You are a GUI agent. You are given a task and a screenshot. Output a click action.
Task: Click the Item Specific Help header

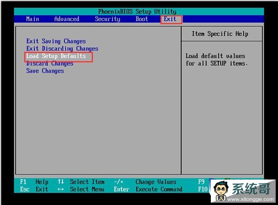[220, 34]
